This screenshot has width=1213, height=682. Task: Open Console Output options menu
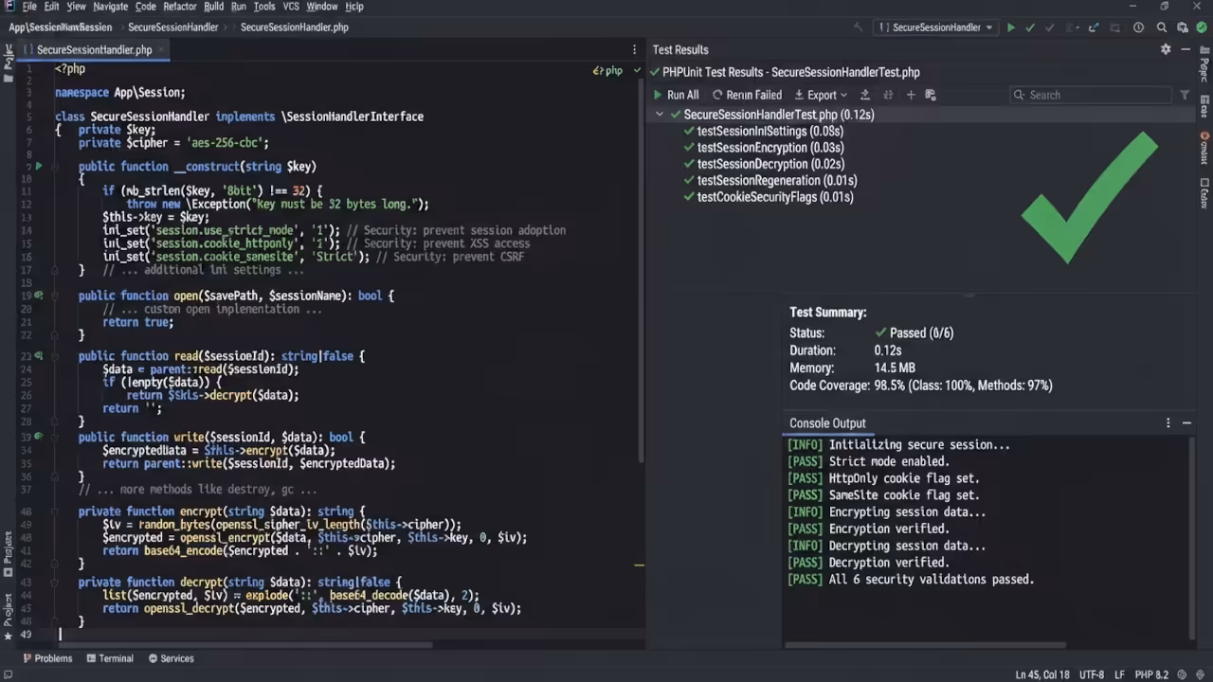(x=1168, y=423)
